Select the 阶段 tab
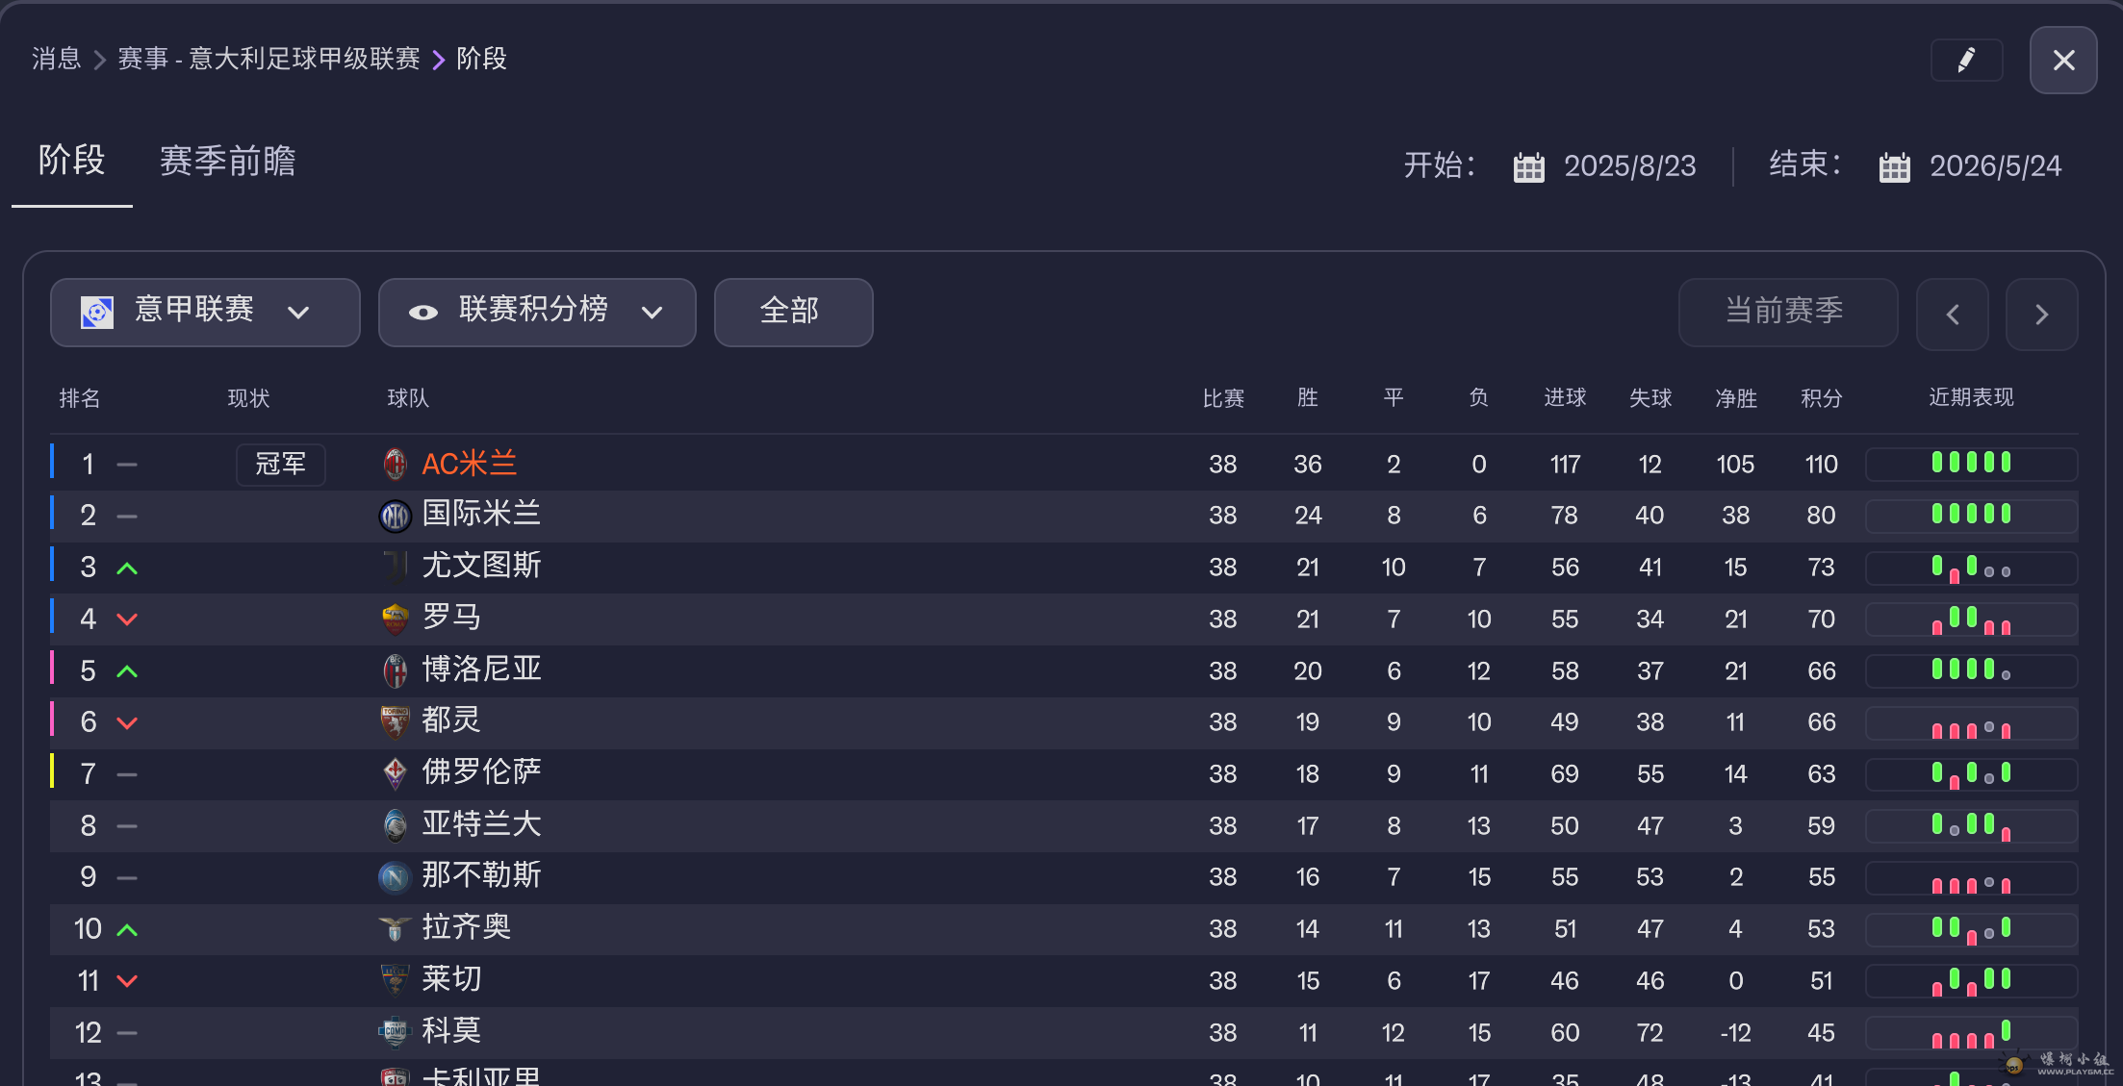Viewport: 2123px width, 1086px height. coord(71,161)
